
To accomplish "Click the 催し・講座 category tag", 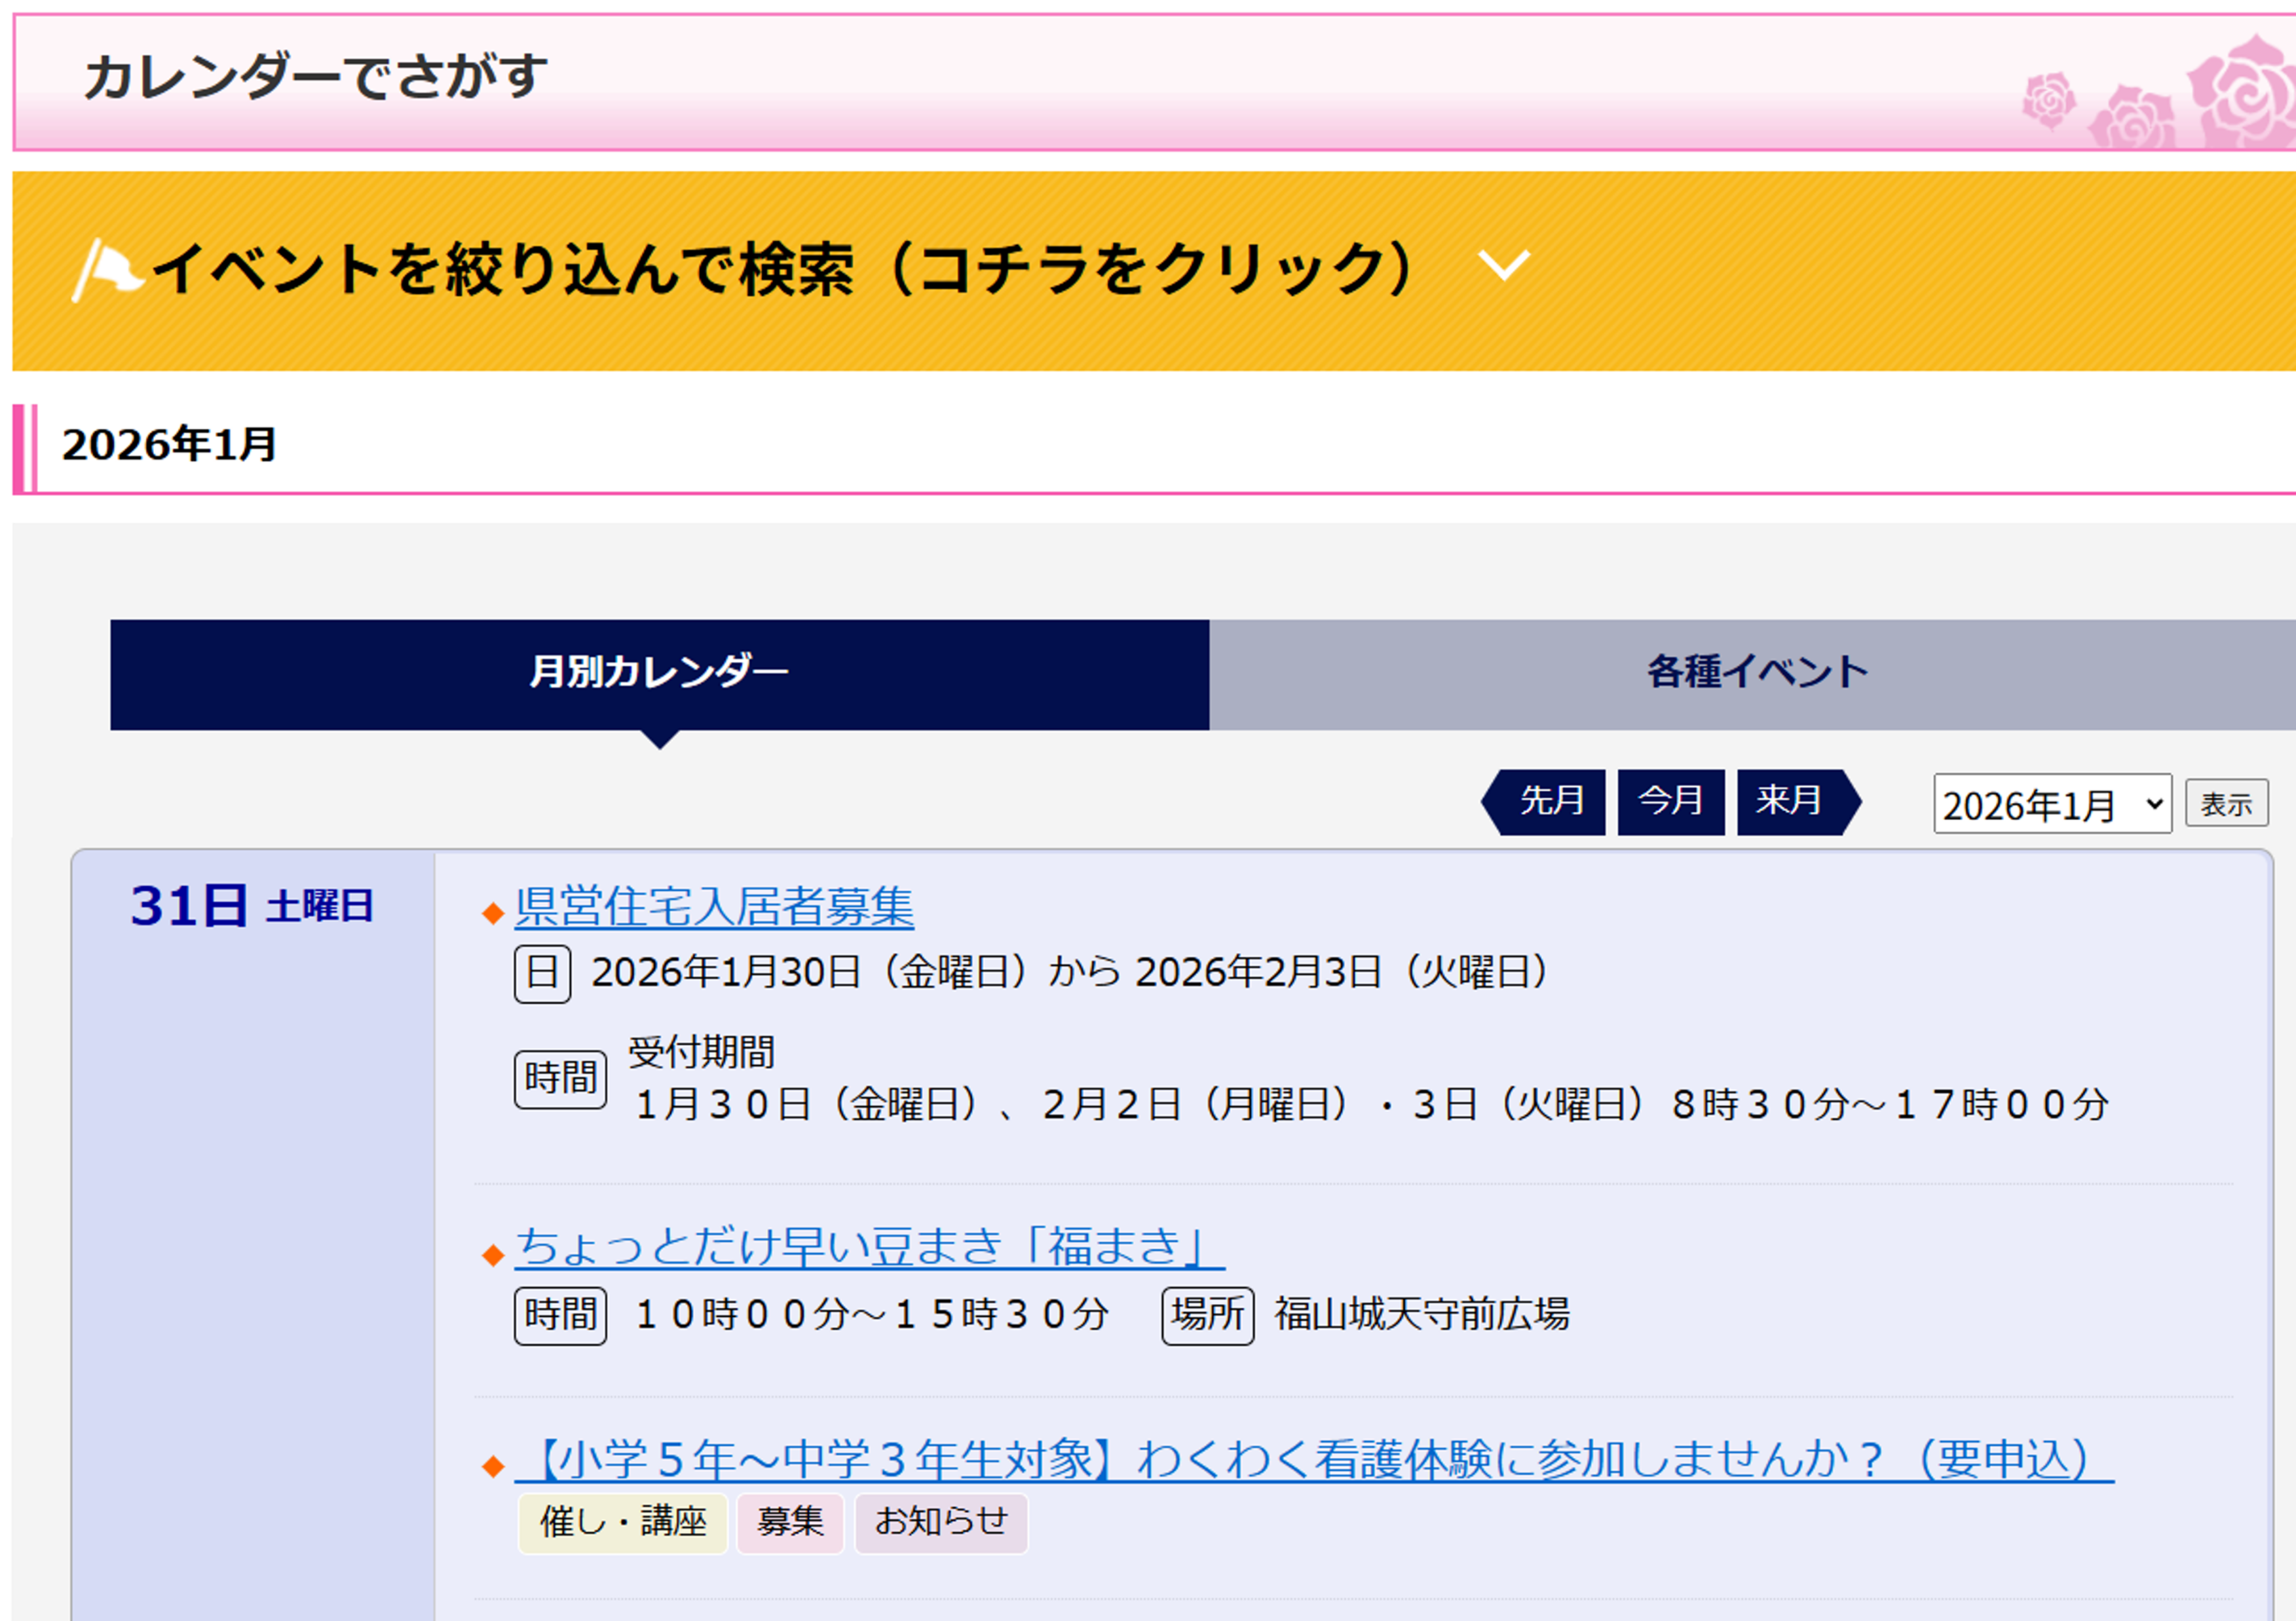I will (x=622, y=1523).
